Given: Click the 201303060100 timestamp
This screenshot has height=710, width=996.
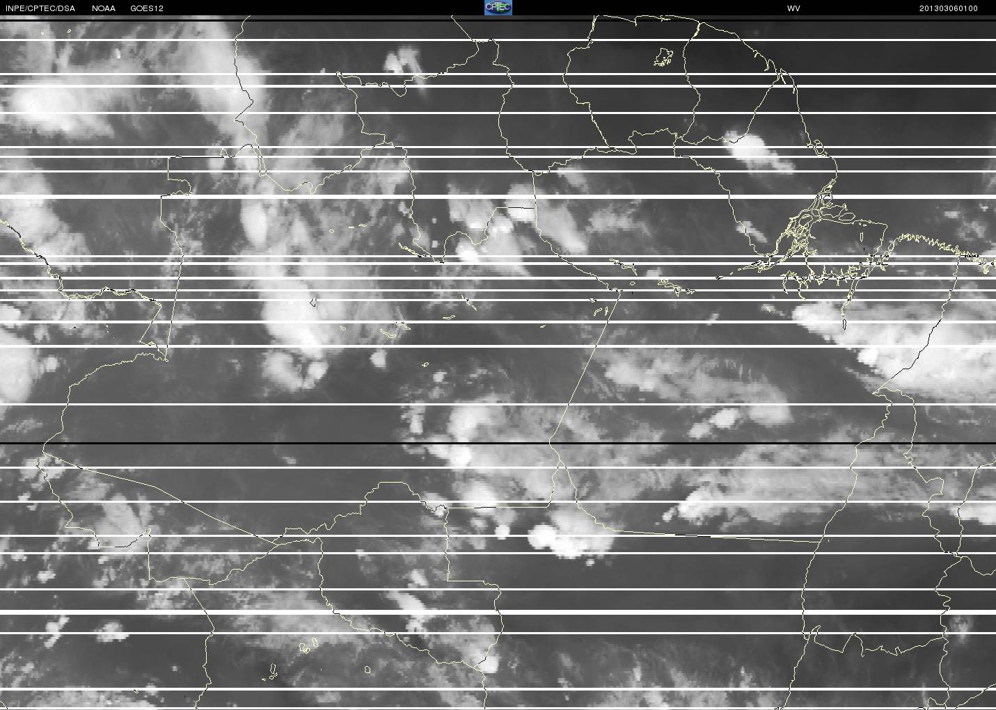Looking at the screenshot, I should click(x=949, y=8).
